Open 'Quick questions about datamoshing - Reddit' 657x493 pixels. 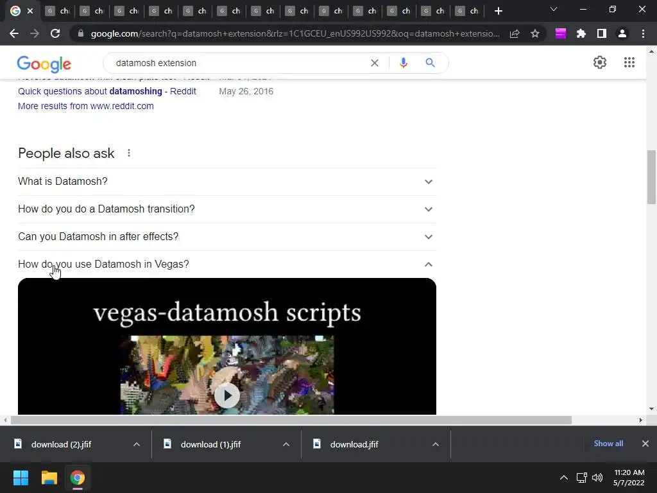[107, 91]
